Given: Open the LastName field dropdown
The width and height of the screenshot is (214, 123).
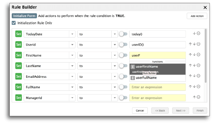Looking at the screenshot, I should [72, 66].
